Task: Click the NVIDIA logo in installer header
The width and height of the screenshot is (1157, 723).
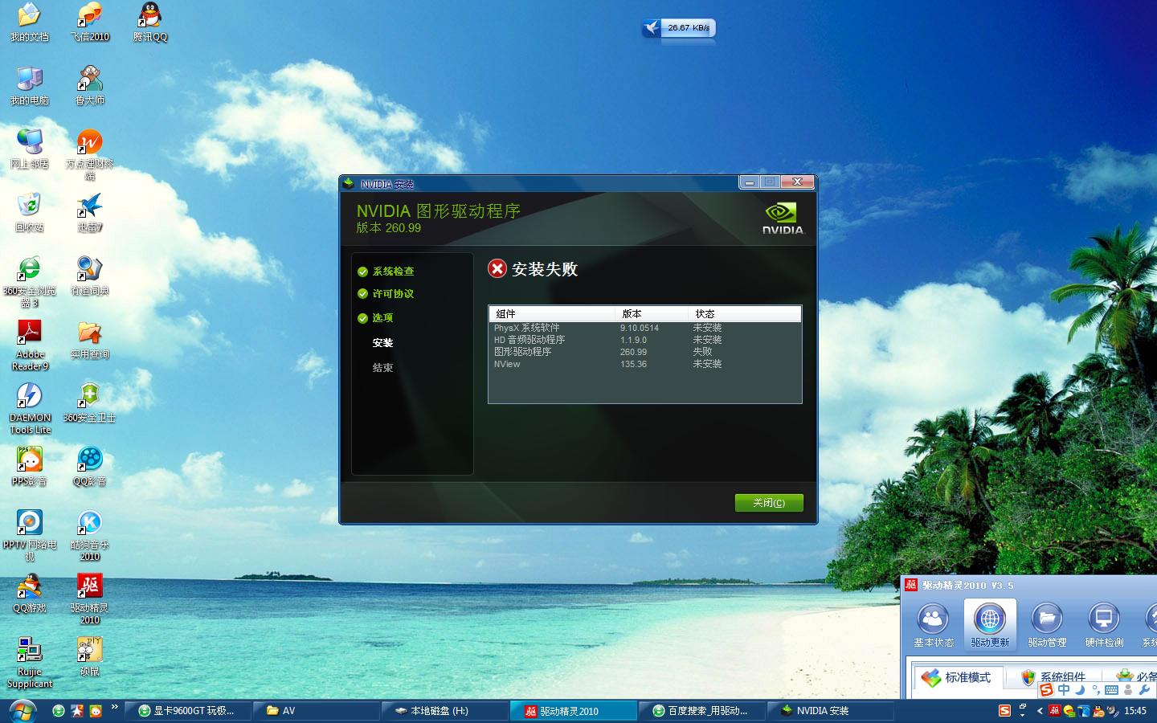Action: (782, 218)
